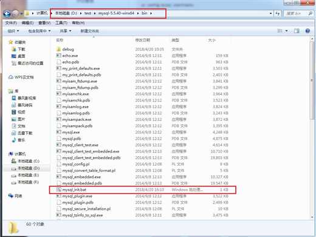
Task: Click the 视频 video library icon
Action: tap(14, 112)
